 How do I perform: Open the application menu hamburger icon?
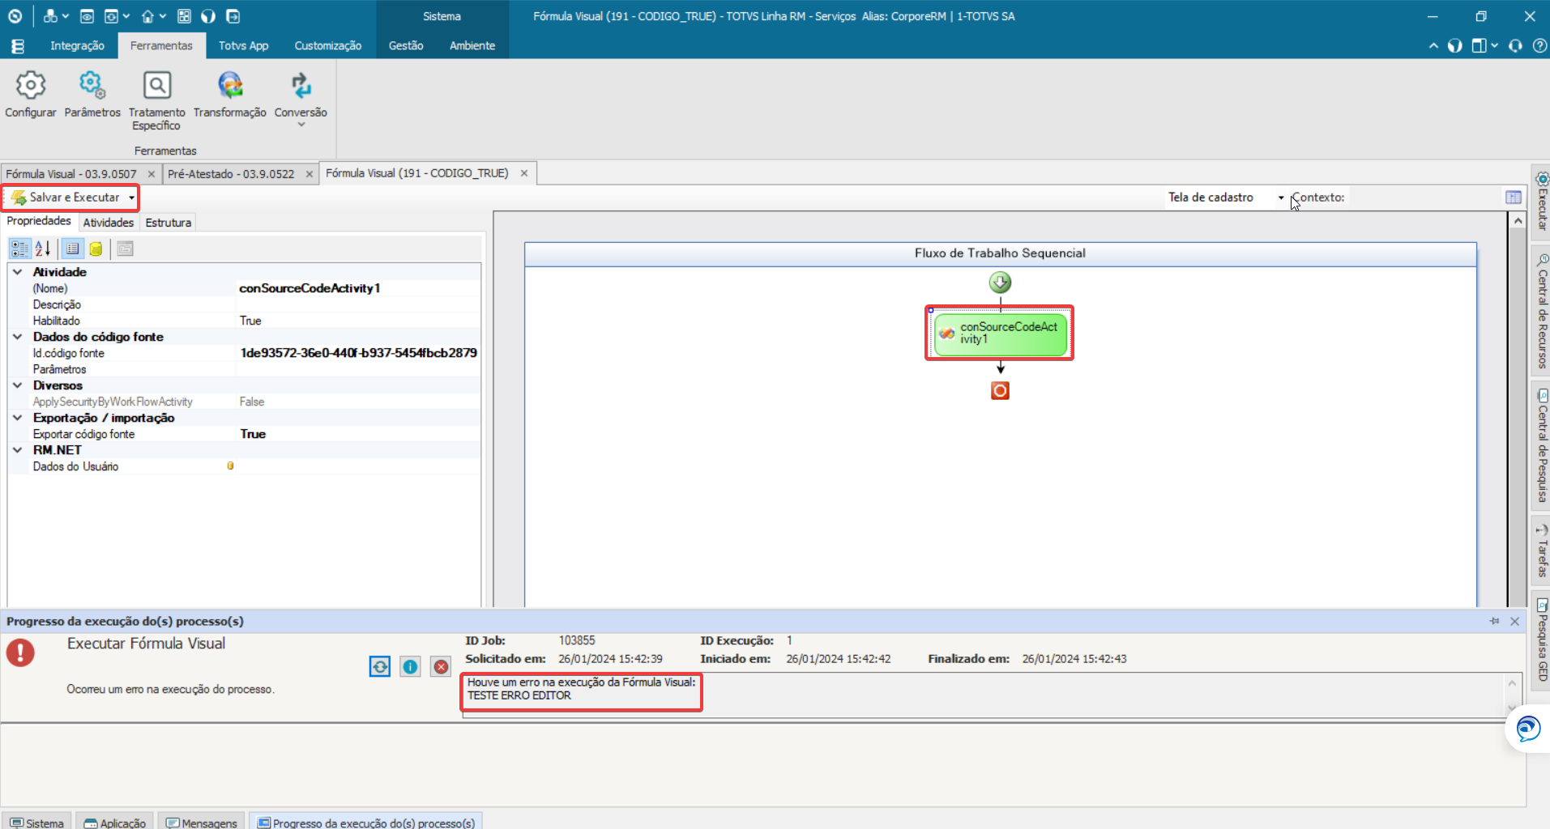[18, 46]
